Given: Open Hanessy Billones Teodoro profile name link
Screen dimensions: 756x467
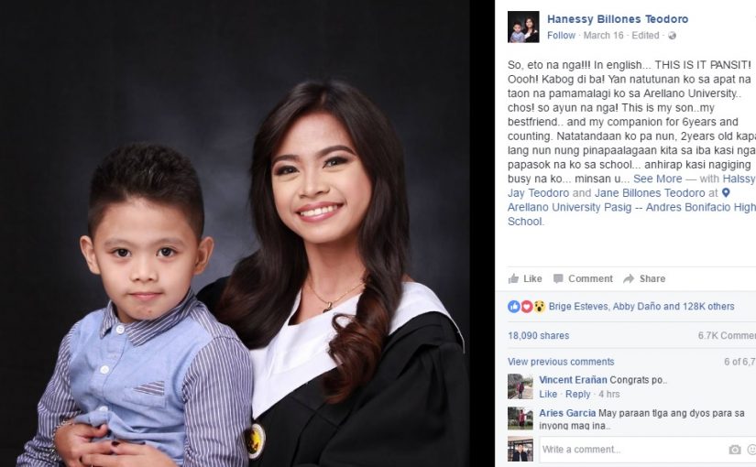Looking at the screenshot, I should (618, 19).
